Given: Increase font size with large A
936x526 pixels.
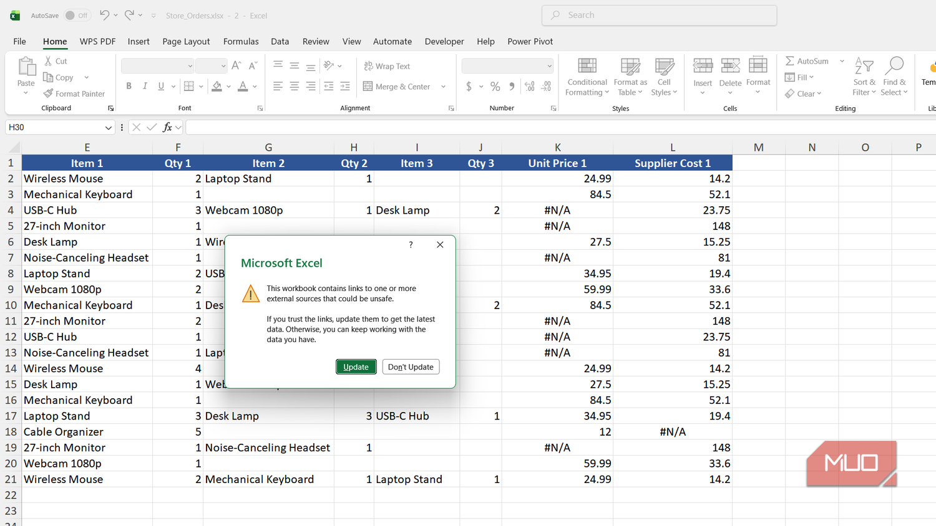Looking at the screenshot, I should coord(236,65).
